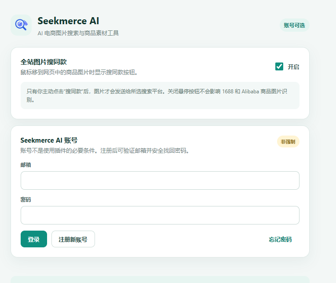
Task: Focus the 密码 password input field
Action: [160, 215]
